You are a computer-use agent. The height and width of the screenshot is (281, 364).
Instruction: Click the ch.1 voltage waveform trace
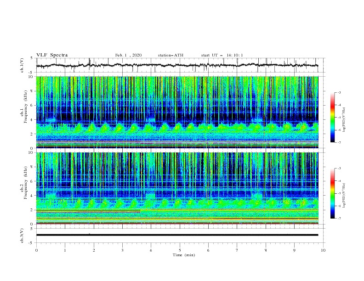(177, 65)
